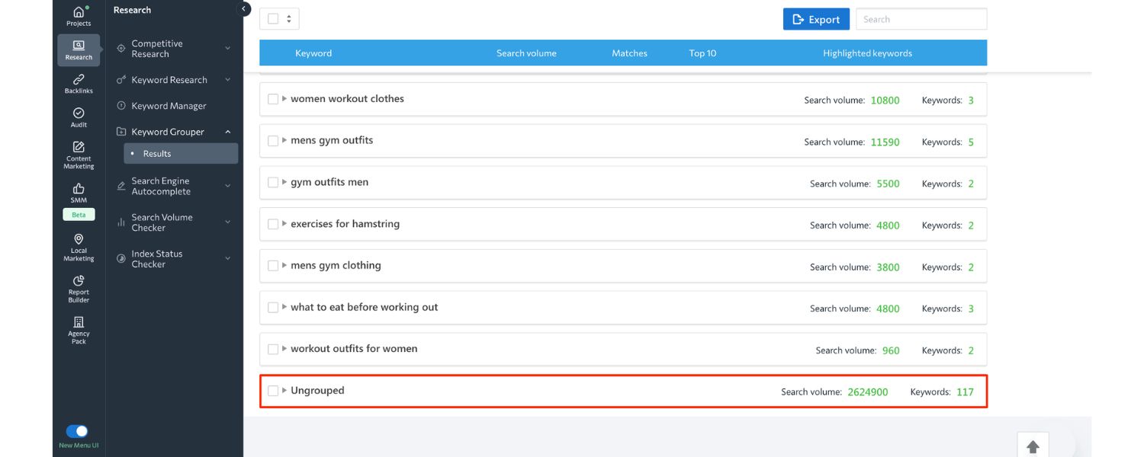This screenshot has height=457, width=1144.
Task: Launch the Audit tool
Action: pyautogui.click(x=78, y=116)
